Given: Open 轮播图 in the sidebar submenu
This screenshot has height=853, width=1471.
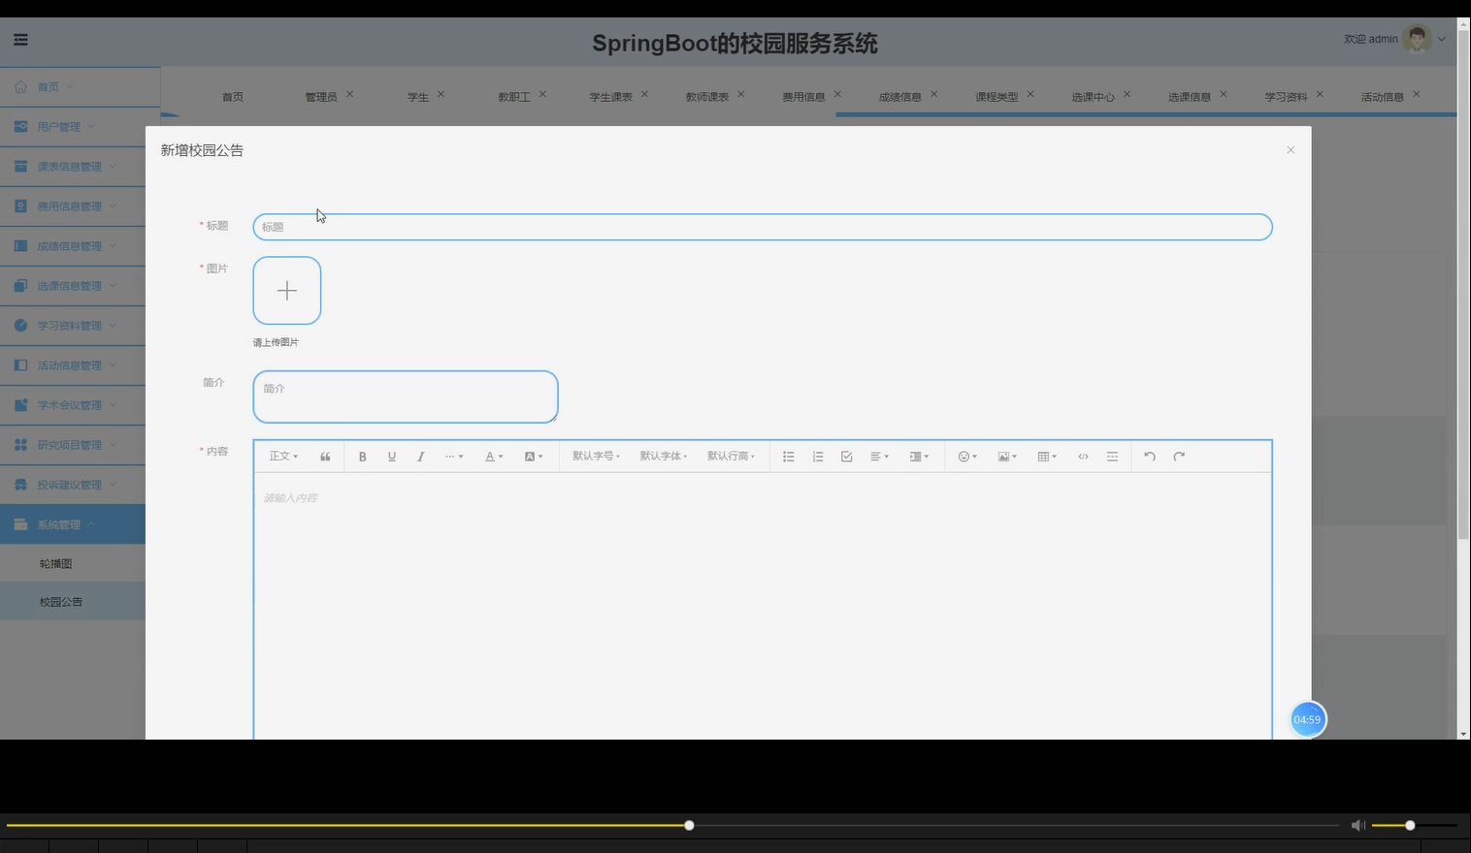Looking at the screenshot, I should (x=73, y=563).
